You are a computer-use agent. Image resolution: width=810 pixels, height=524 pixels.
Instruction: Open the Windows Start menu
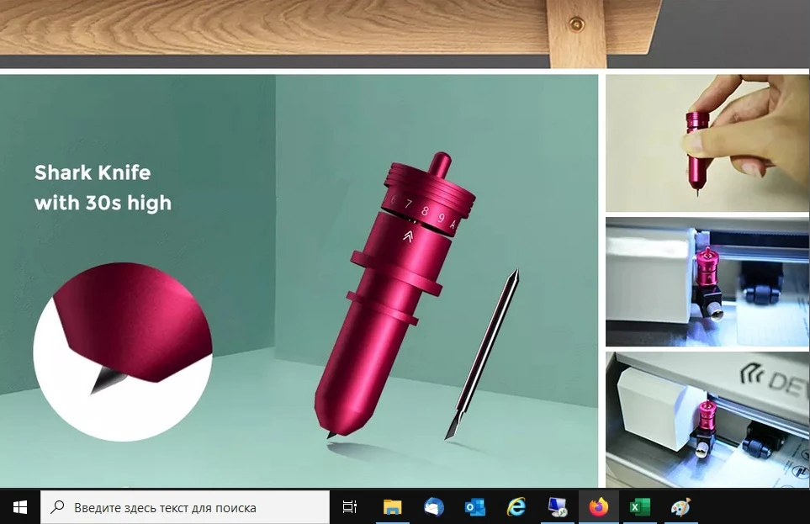click(19, 507)
